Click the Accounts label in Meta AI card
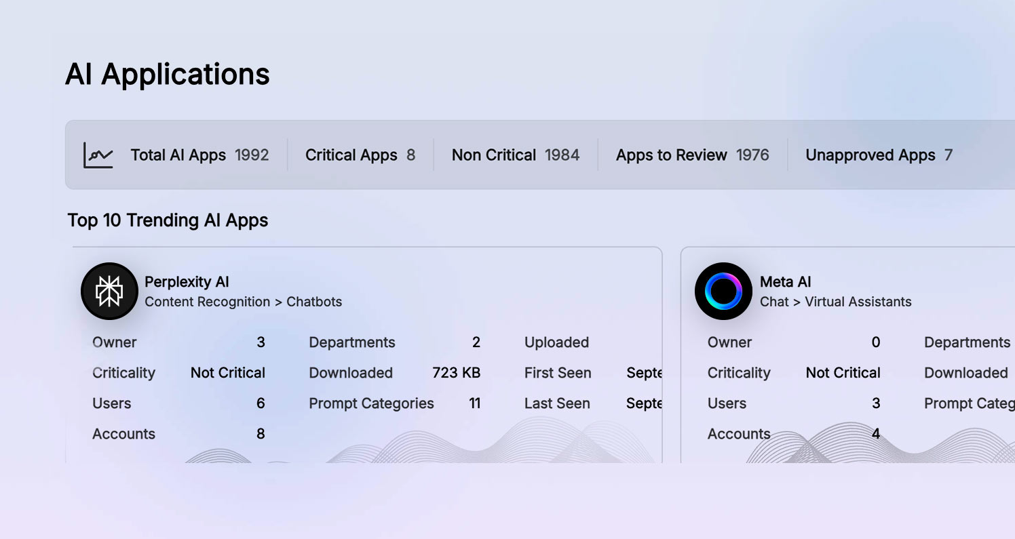This screenshot has width=1015, height=539. click(x=739, y=434)
